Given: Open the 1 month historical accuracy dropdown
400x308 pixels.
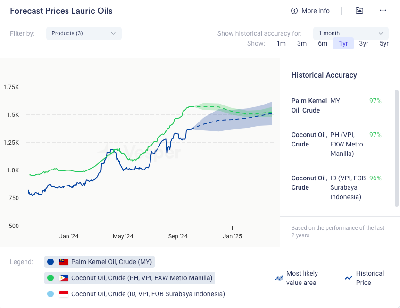Looking at the screenshot, I should pyautogui.click(x=350, y=33).
